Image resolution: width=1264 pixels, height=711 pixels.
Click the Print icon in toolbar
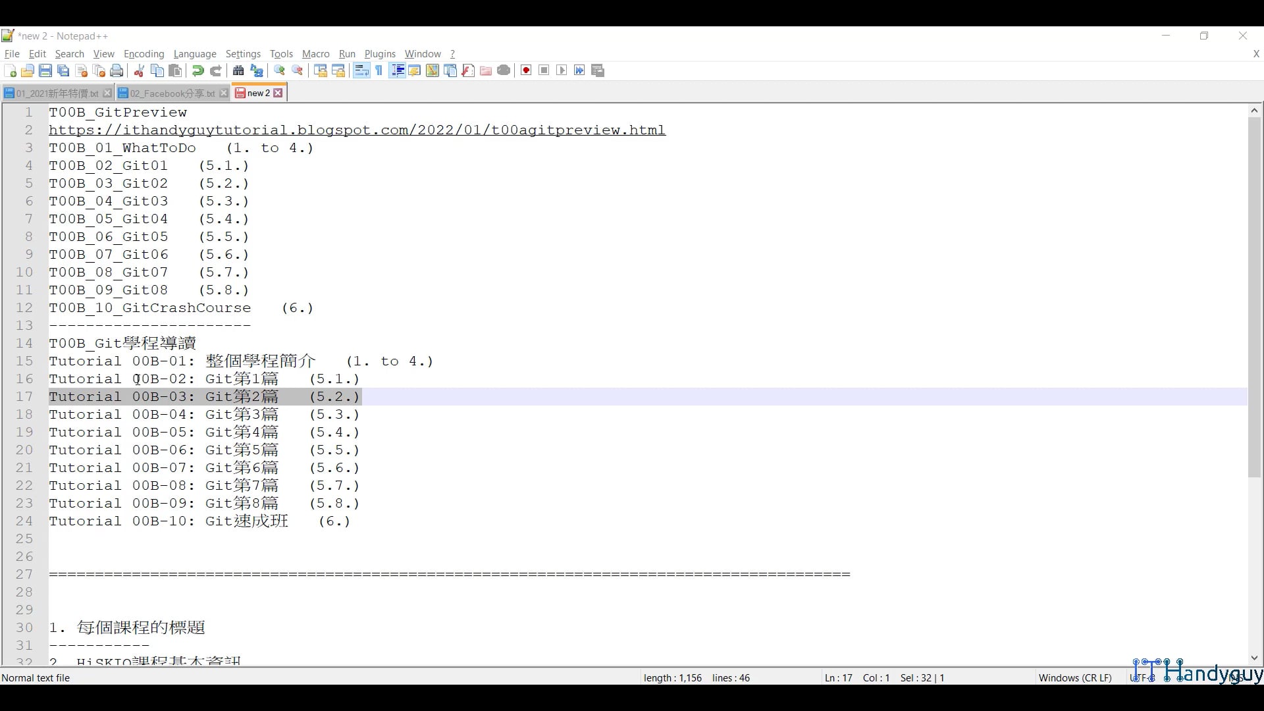[x=117, y=71]
